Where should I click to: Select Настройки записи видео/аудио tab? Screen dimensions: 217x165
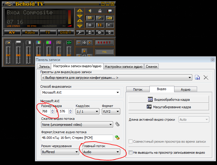77,66
